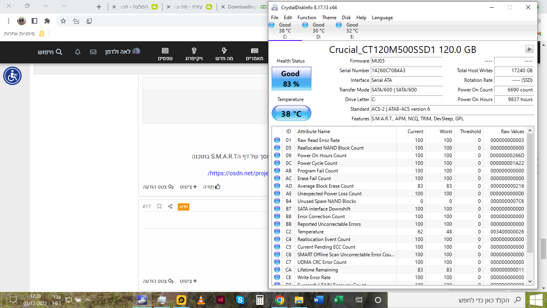Screen dimensions: 547x308
Task: Click the status orb for Unused Spare NAND Blocks
Action: pyautogui.click(x=277, y=201)
